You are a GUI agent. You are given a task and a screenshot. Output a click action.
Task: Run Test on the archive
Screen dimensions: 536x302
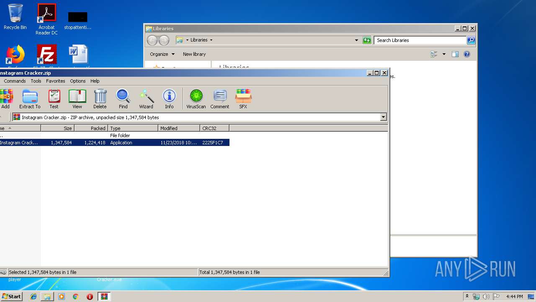[x=54, y=99]
